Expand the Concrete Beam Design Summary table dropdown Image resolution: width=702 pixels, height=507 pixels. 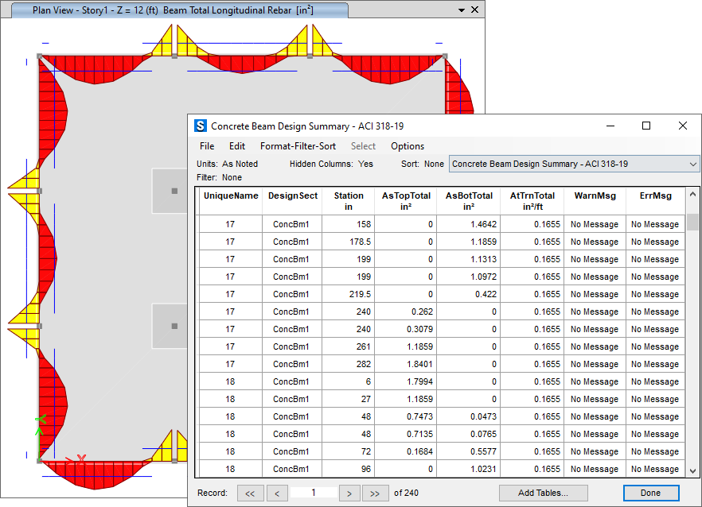pyautogui.click(x=692, y=164)
